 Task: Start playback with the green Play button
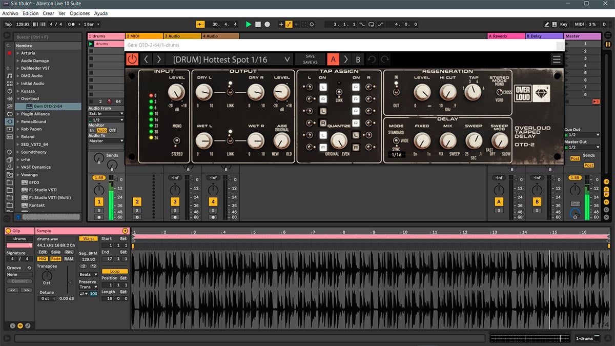click(x=249, y=24)
